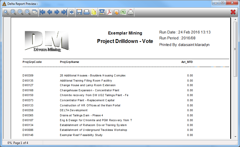The width and height of the screenshot is (240, 147).
Task: Click the zoom magnifier tool
Action: point(6,12)
